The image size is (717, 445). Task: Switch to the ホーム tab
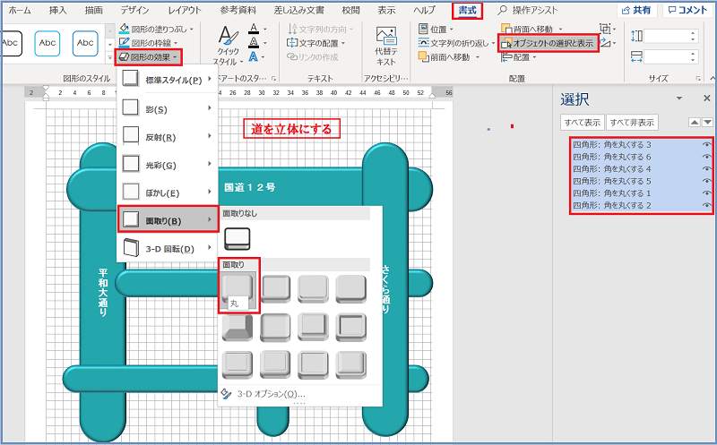tap(20, 10)
